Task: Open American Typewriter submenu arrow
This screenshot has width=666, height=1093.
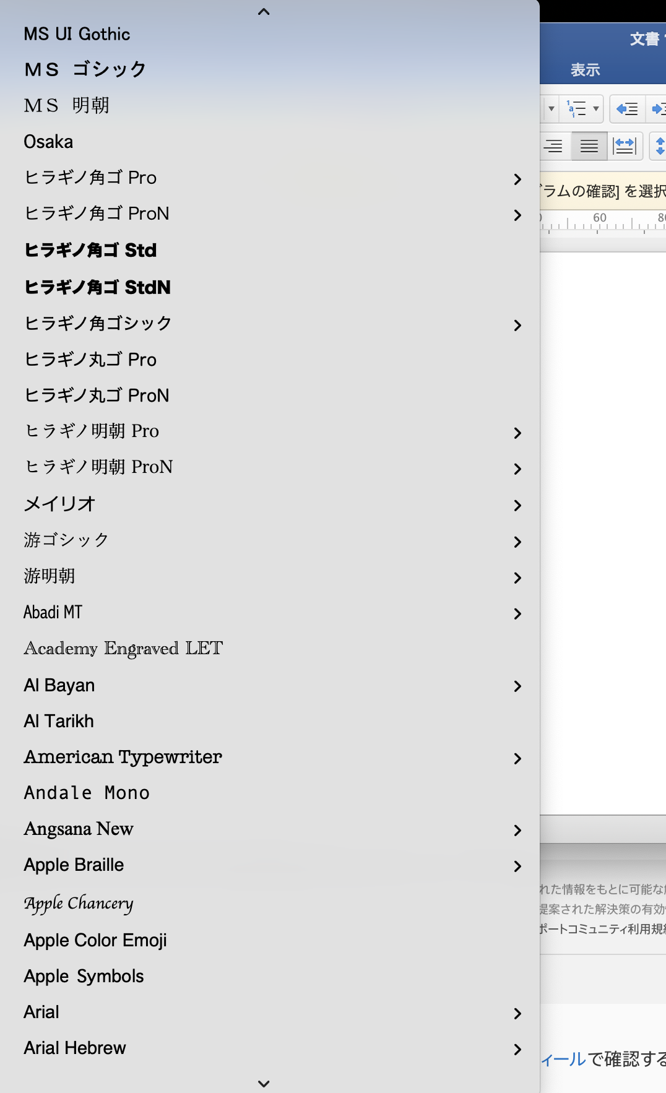Action: [x=517, y=758]
